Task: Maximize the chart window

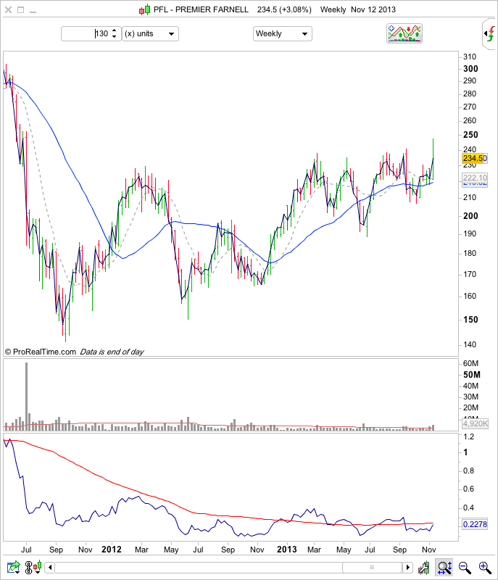Action: pos(21,10)
